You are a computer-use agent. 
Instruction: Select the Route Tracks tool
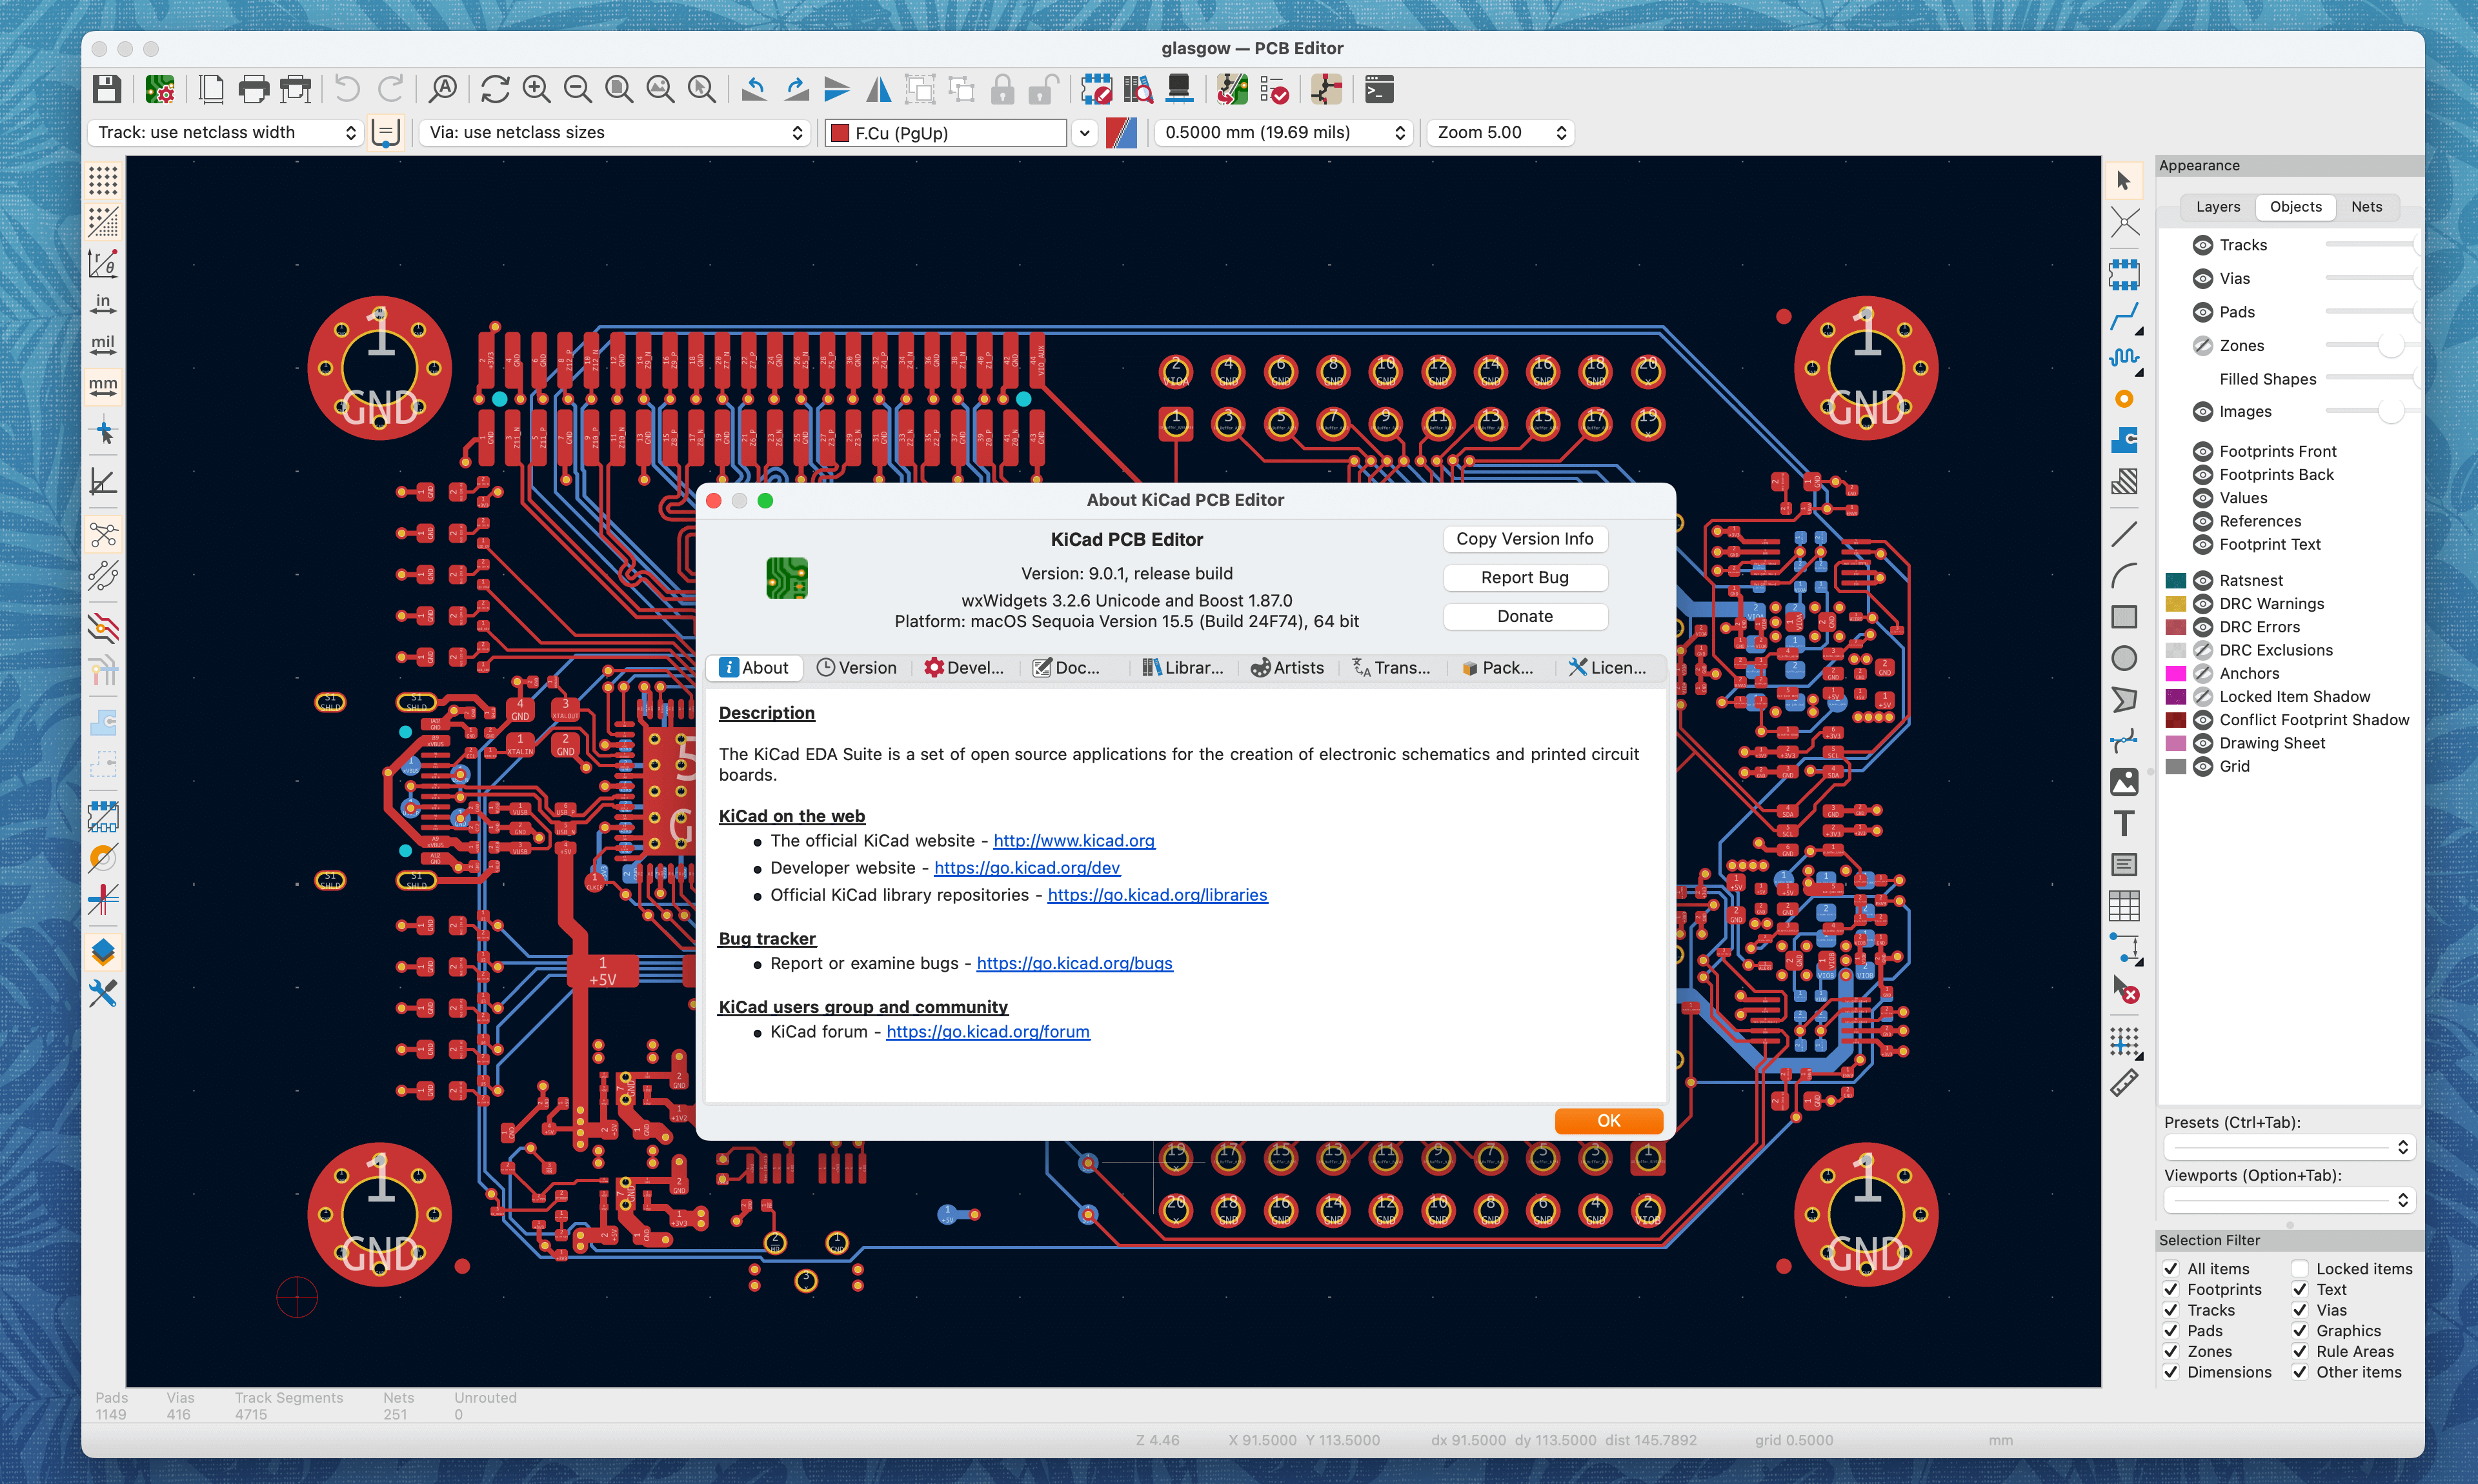[x=2124, y=317]
